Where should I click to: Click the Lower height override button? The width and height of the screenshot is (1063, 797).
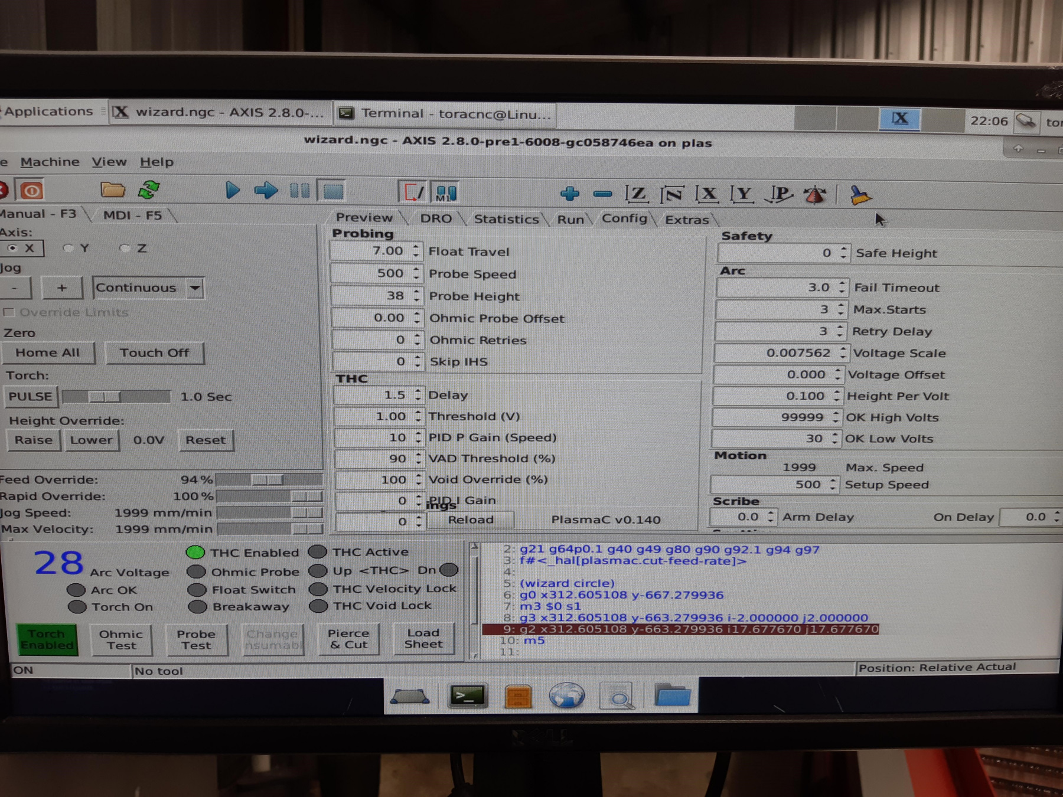pos(91,440)
